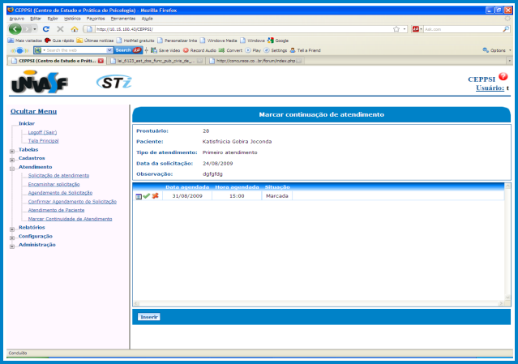
Task: Click the STI logo
Action: click(x=114, y=82)
